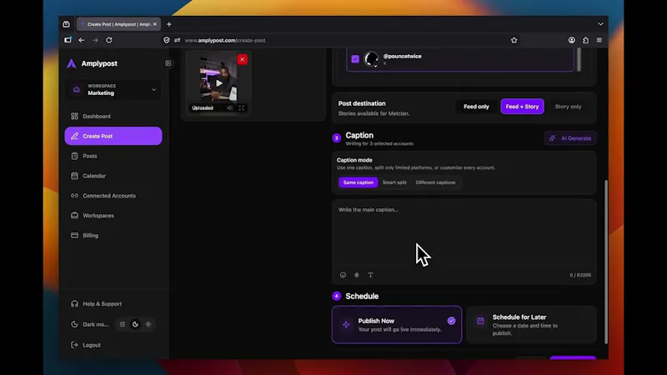Click the address bar URL field

pos(340,40)
